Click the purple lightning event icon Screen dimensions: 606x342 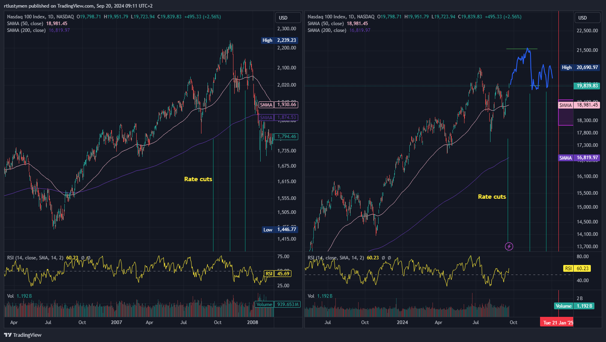[x=509, y=246]
